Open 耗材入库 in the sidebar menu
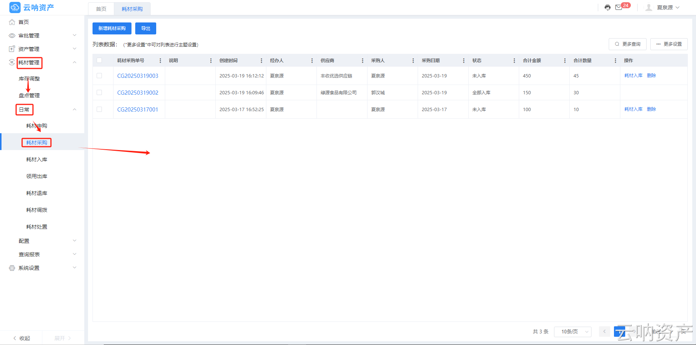 (x=37, y=159)
